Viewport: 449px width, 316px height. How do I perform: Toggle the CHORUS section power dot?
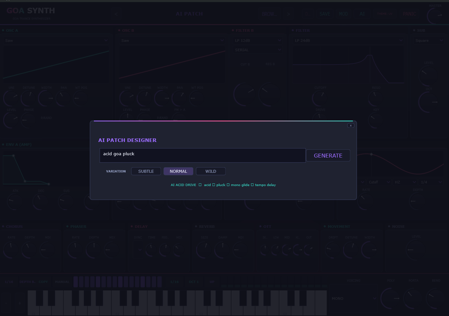coord(3,227)
